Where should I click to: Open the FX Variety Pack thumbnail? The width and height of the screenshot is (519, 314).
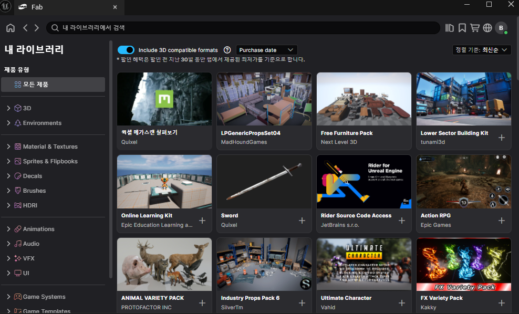[464, 264]
